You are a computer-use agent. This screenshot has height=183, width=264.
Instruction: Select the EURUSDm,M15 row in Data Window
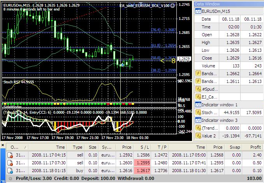tap(229, 11)
